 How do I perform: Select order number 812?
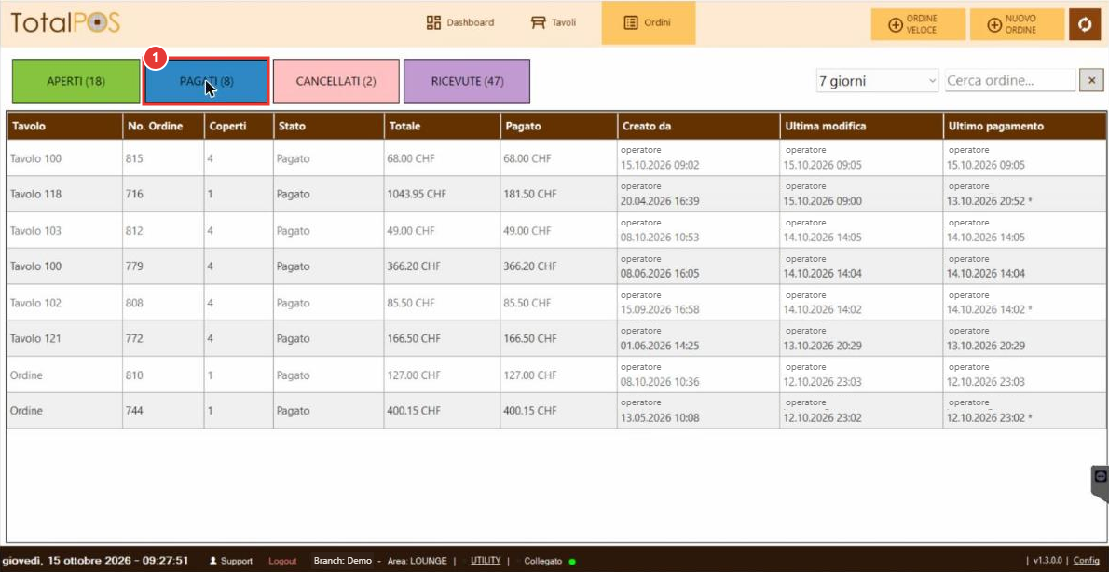click(x=135, y=230)
